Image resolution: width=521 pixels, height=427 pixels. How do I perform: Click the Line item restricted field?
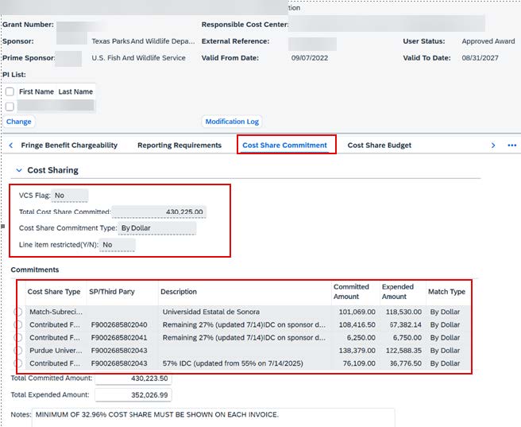pyautogui.click(x=118, y=245)
